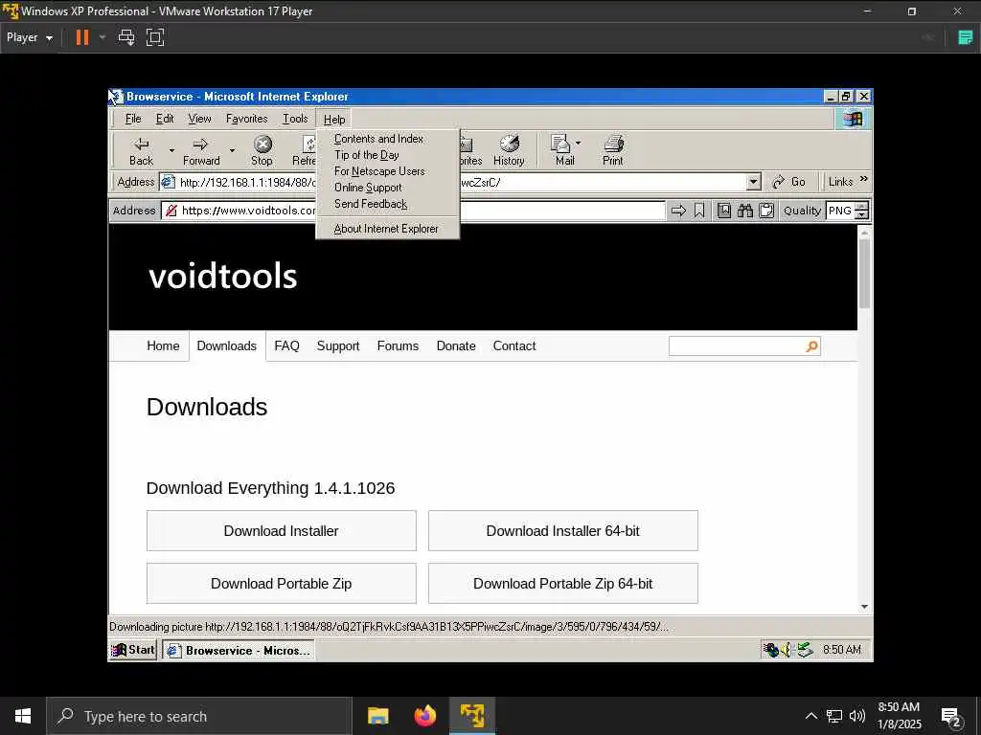Open the View menu
Image resolution: width=981 pixels, height=735 pixels.
199,119
